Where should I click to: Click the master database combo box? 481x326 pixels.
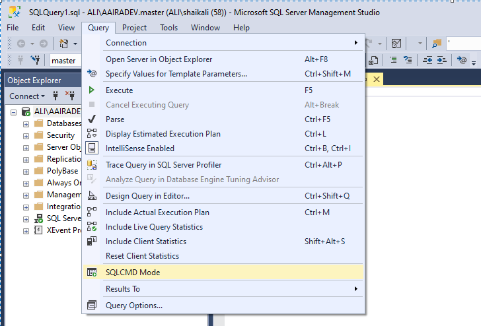pos(65,60)
